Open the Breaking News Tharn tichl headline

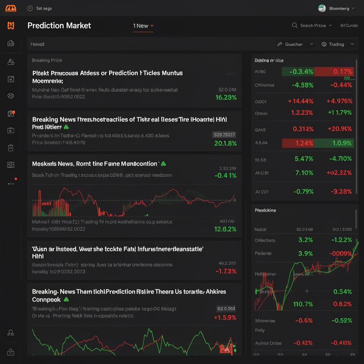tap(129, 295)
